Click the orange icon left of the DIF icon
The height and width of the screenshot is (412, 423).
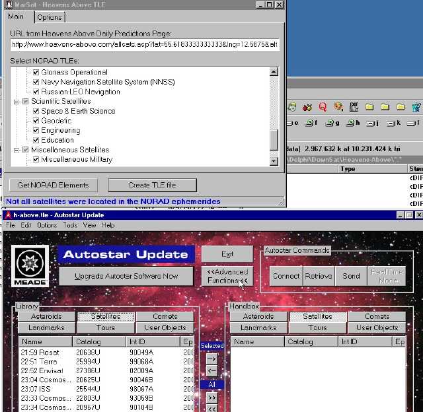pyautogui.click(x=338, y=107)
